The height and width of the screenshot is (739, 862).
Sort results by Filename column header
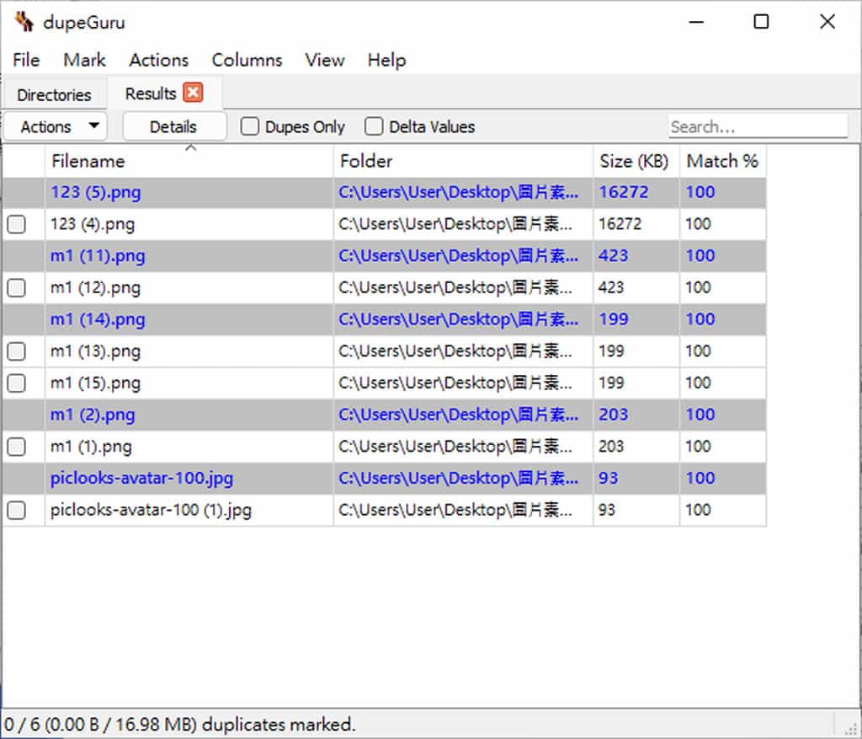click(88, 161)
